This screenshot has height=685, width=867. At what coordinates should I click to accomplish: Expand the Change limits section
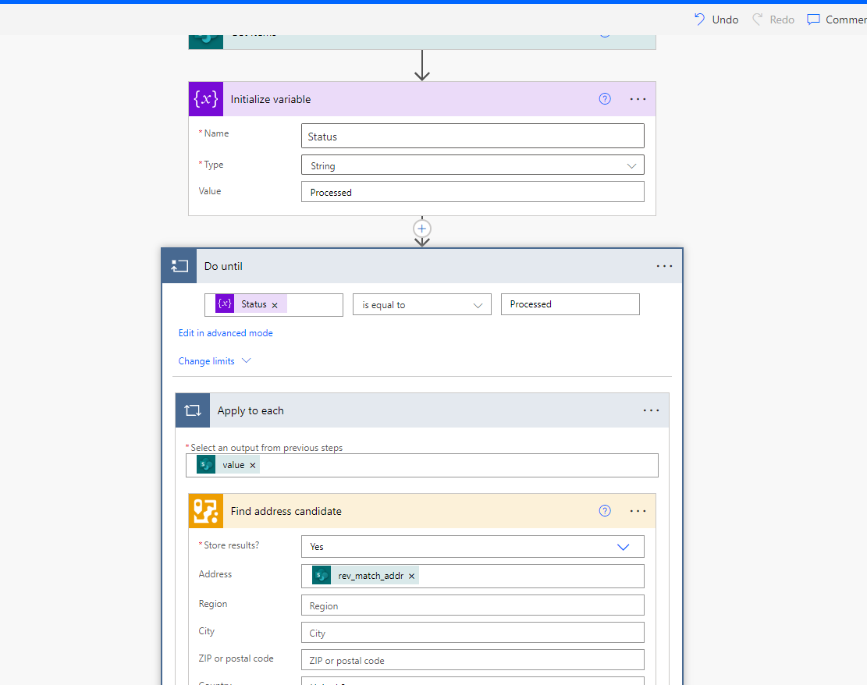point(214,360)
